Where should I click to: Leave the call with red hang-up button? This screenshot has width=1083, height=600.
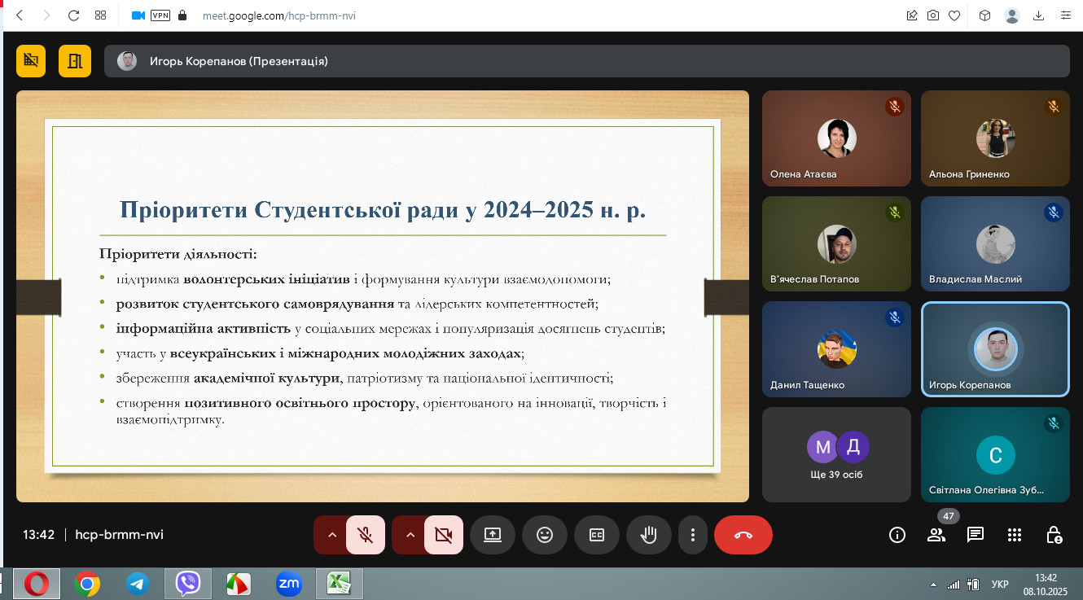[x=743, y=535]
